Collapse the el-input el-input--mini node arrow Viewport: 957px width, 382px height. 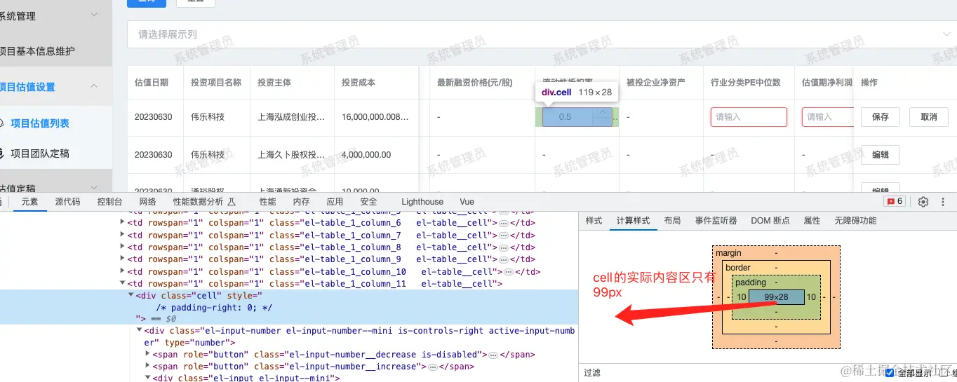[147, 378]
